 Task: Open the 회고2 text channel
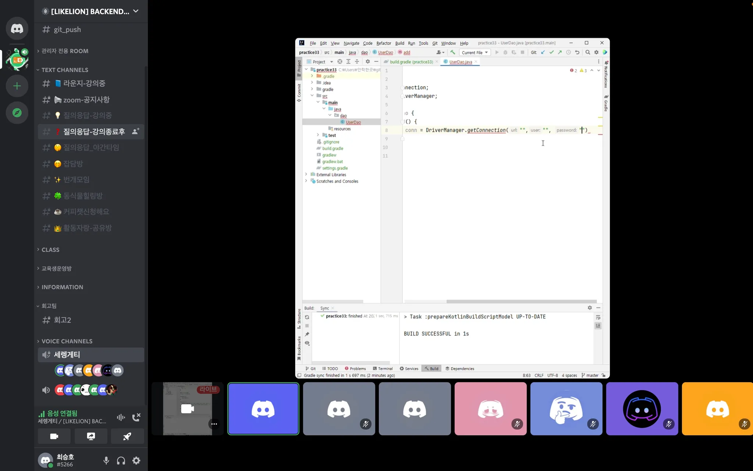point(63,320)
